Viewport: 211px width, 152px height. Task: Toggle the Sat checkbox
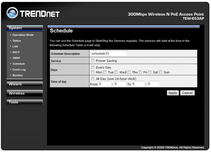tap(150, 72)
